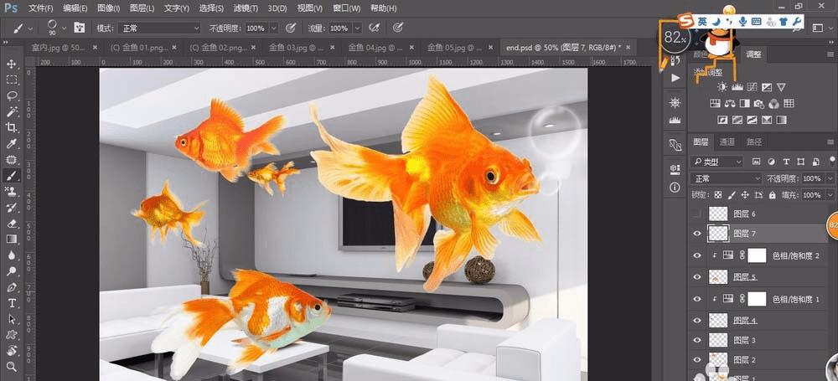The height and width of the screenshot is (381, 838).
Task: Expand the layer 不透明度 arrow
Action: (x=830, y=178)
